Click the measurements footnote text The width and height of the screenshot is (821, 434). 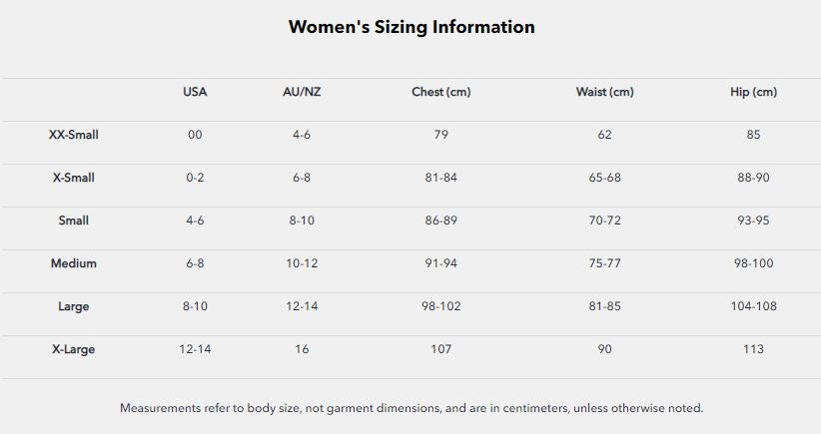coord(411,408)
